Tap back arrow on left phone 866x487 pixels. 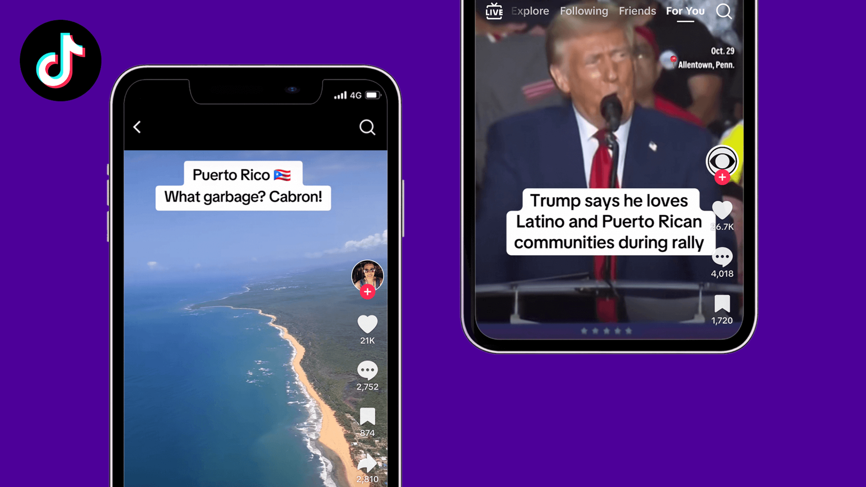coord(138,127)
